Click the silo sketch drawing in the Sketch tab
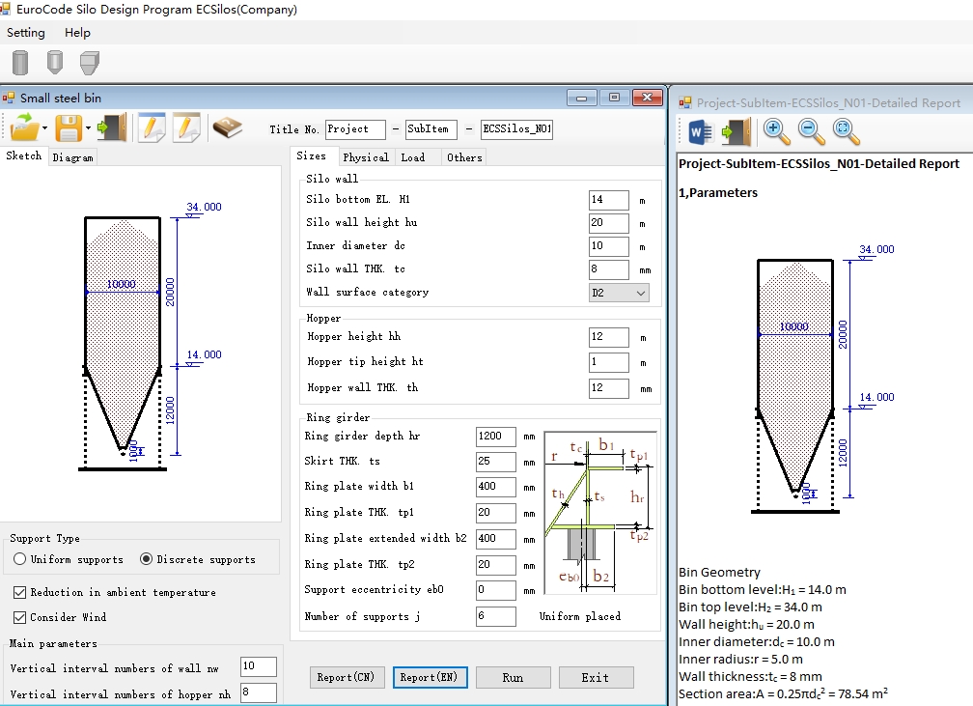The image size is (973, 706). [x=149, y=336]
